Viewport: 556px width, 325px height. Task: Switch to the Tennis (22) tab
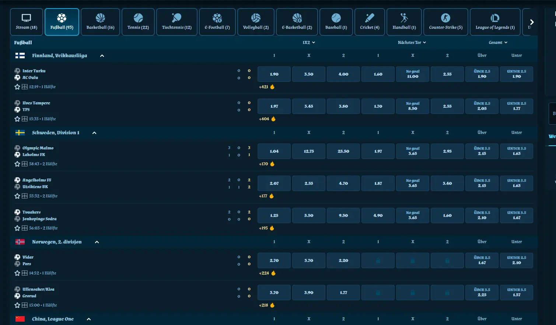138,22
